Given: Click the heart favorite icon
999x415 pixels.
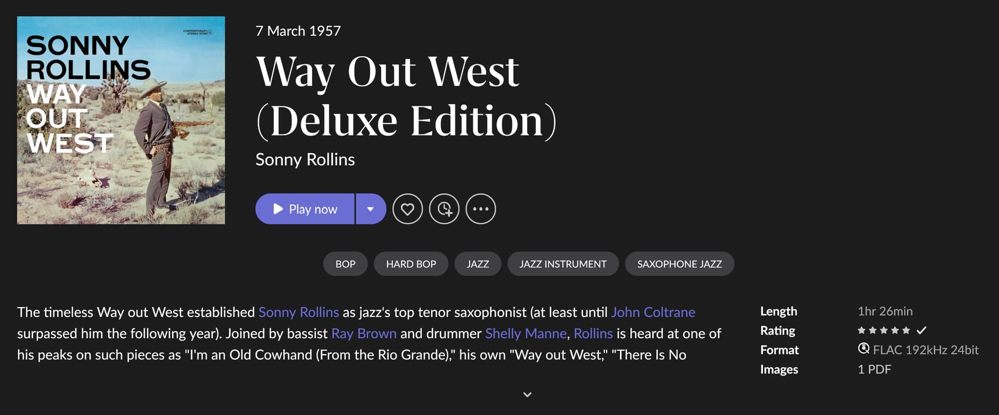Looking at the screenshot, I should coord(407,209).
